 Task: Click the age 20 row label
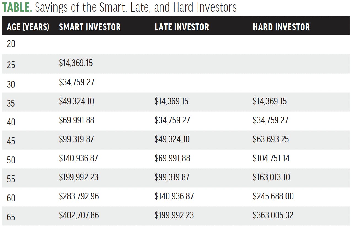point(11,44)
